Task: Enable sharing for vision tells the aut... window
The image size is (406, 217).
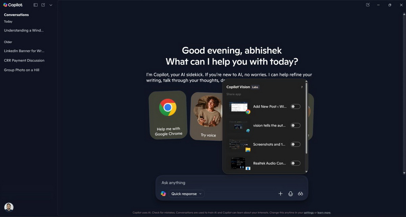Action: 295,126
